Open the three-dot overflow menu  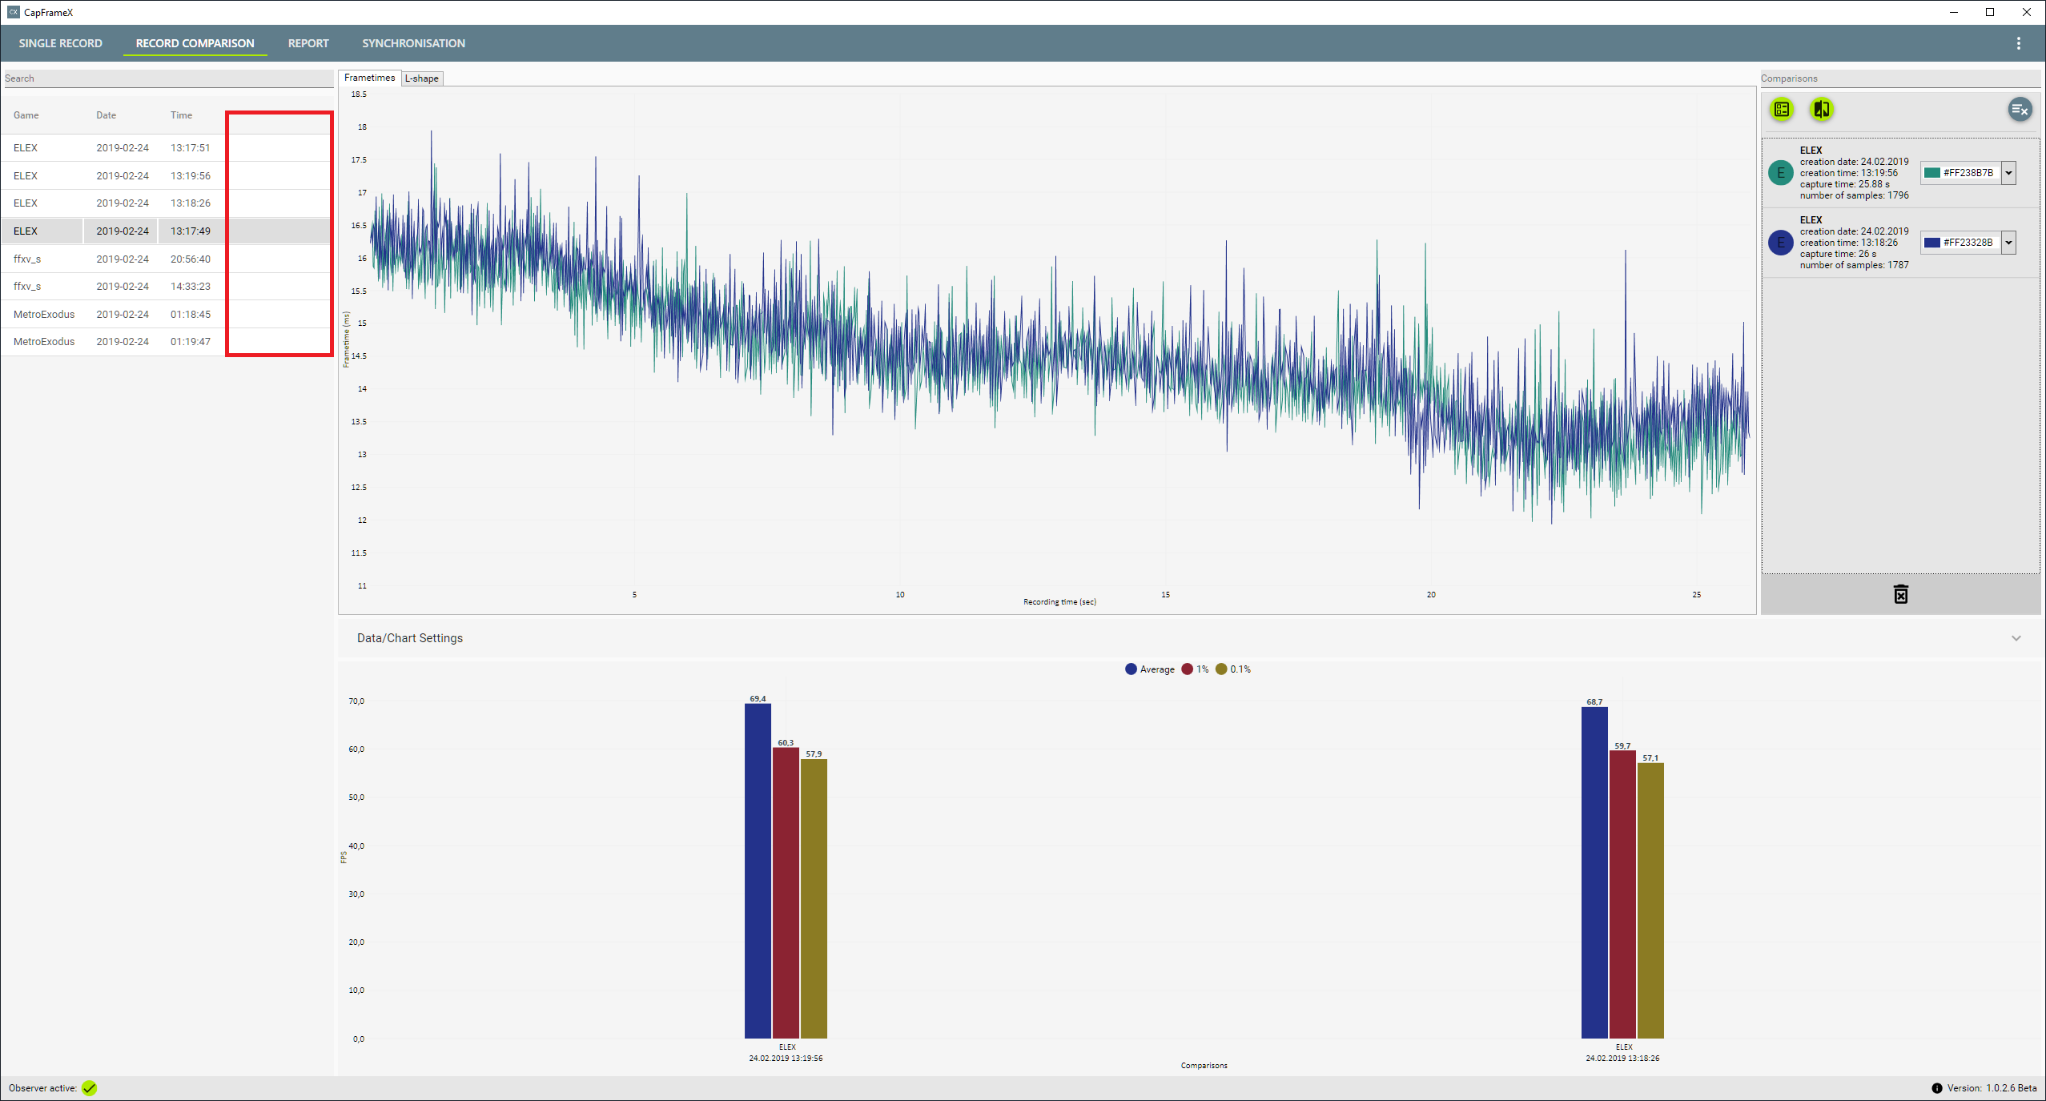tap(2018, 43)
